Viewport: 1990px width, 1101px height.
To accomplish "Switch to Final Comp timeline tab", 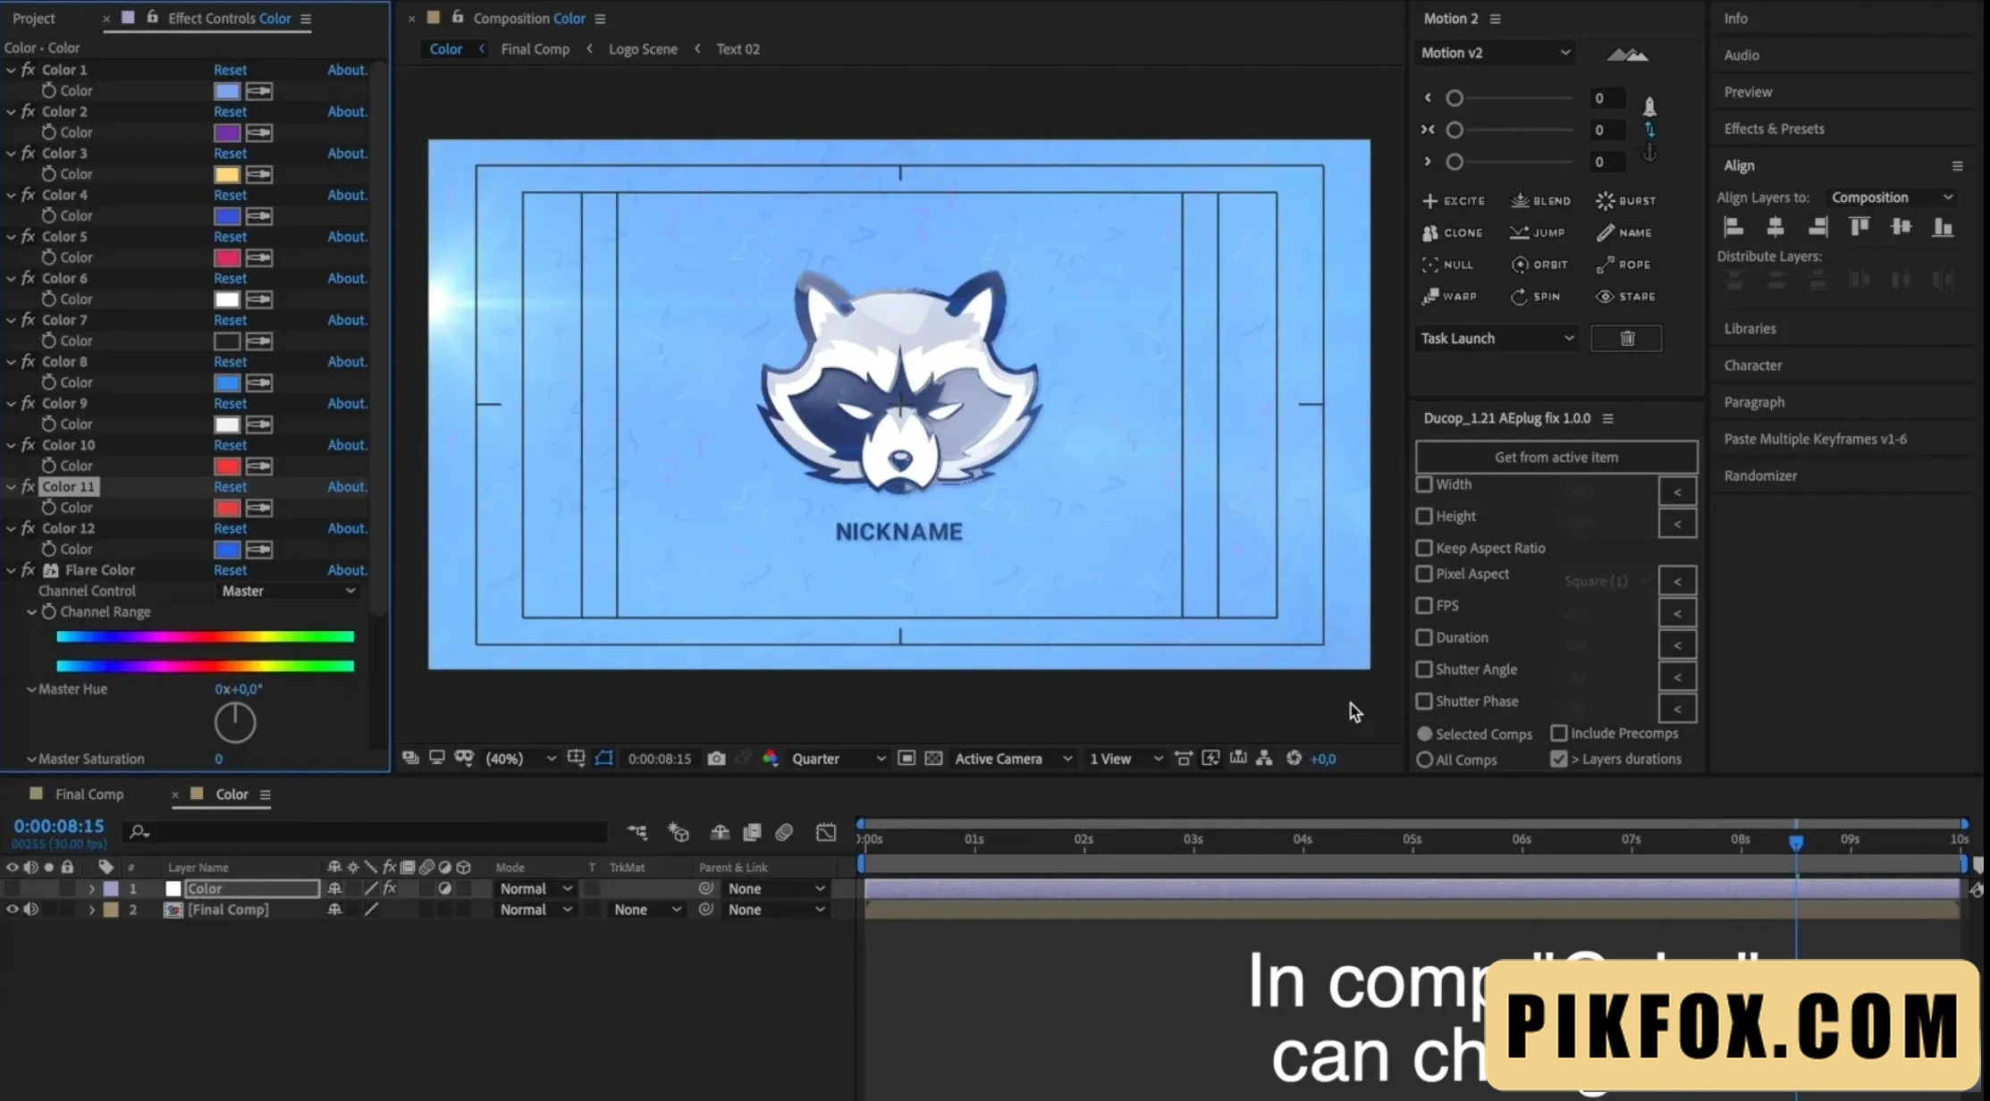I will point(89,794).
